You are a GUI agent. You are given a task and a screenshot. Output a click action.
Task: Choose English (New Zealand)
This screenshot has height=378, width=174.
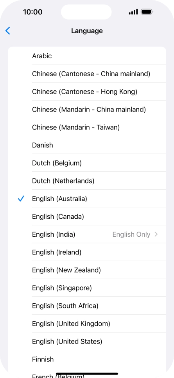[x=87, y=270]
